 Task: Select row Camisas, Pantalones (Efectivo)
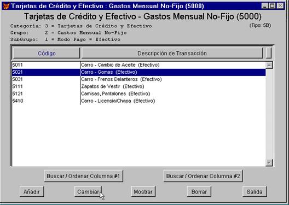pos(138,93)
